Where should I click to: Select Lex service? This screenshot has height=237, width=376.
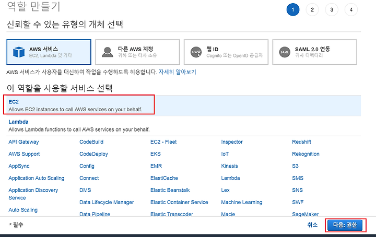[x=226, y=190]
